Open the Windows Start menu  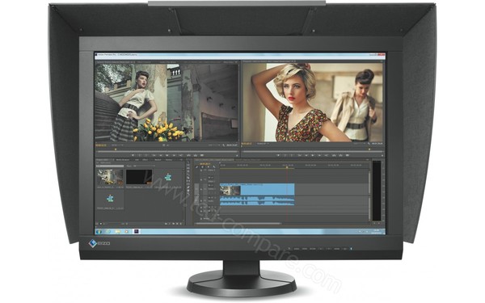[99, 231]
